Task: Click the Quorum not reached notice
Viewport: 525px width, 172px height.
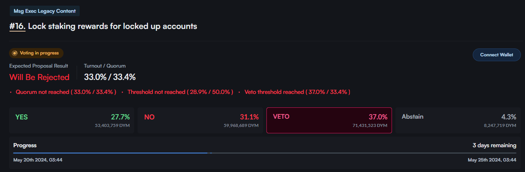Action: [x=66, y=92]
